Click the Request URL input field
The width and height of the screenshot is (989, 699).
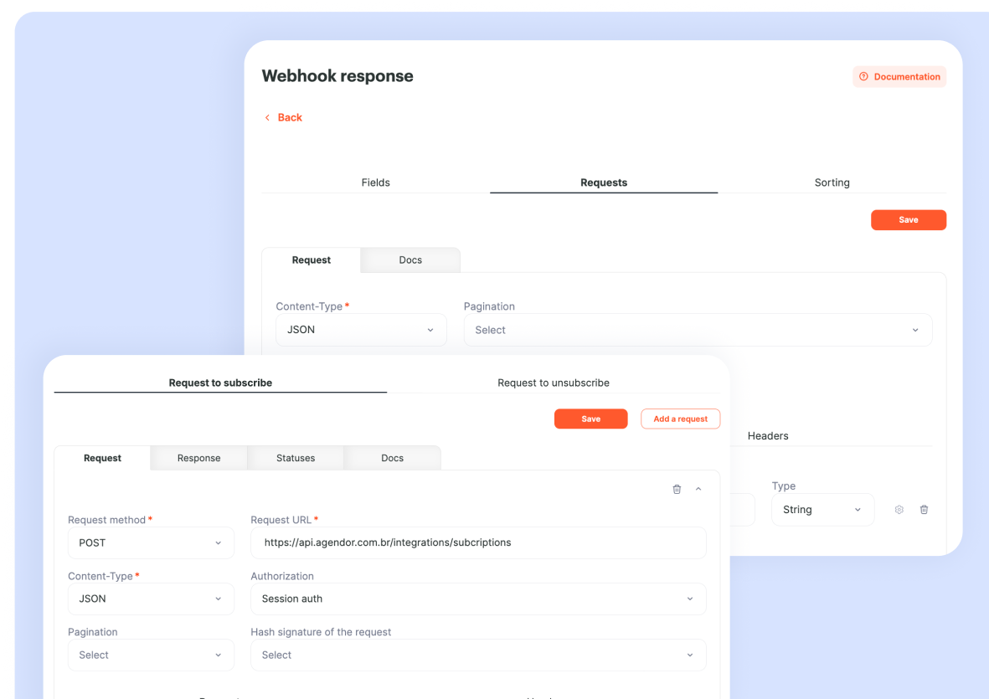click(478, 542)
